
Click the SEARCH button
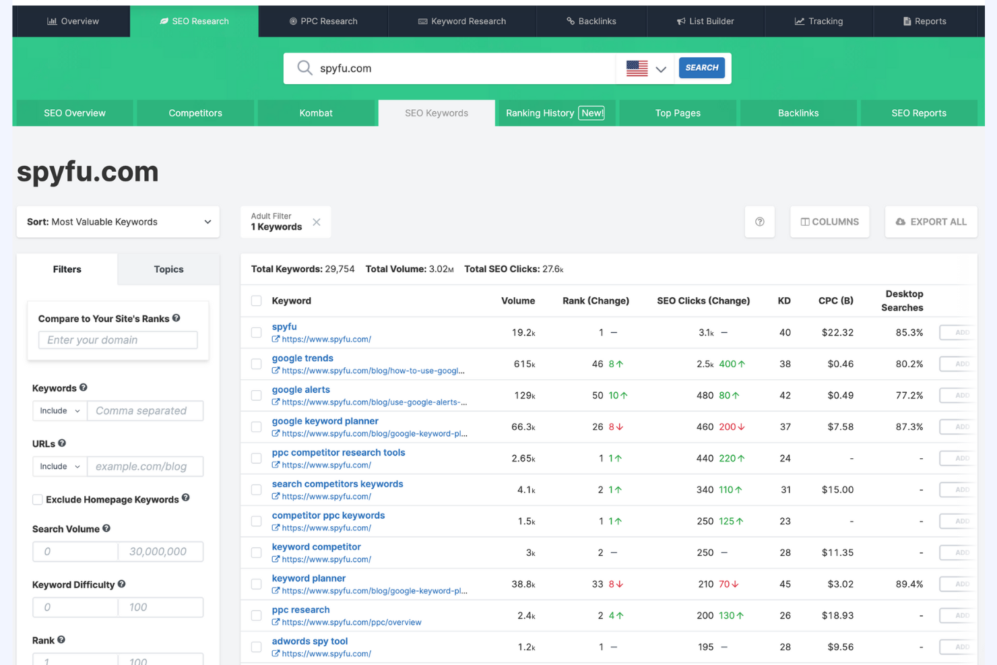(x=701, y=67)
